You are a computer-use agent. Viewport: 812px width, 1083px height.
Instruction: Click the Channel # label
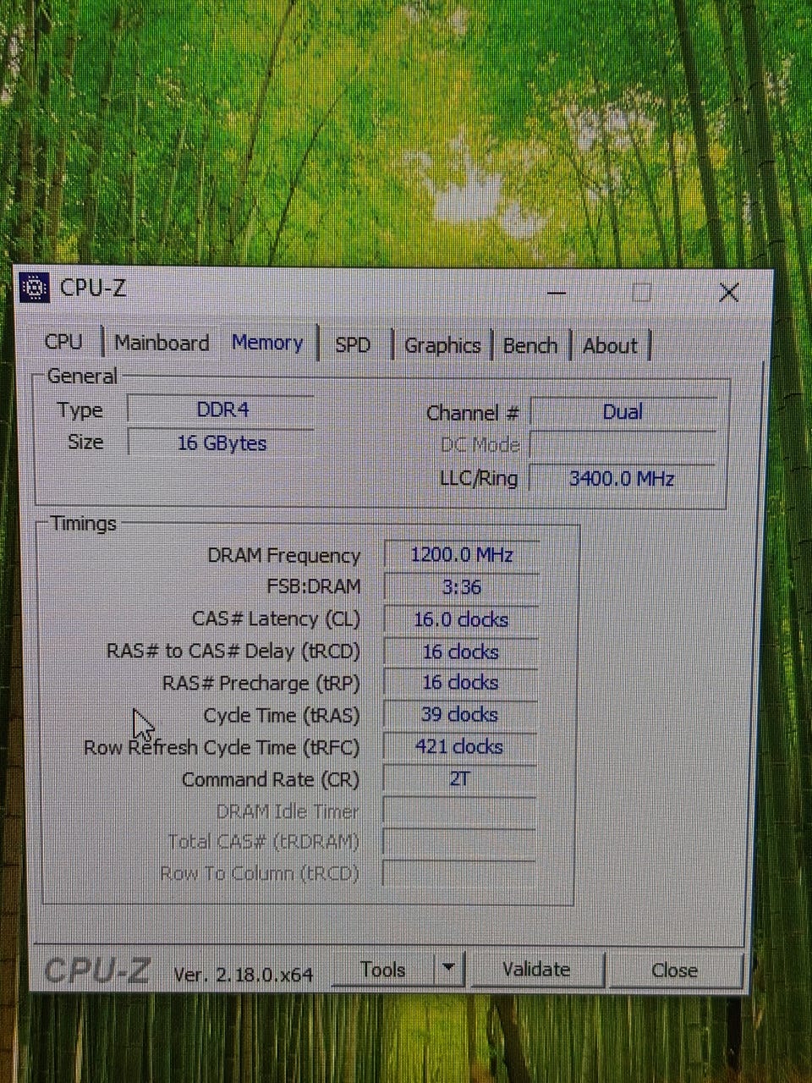click(x=472, y=413)
